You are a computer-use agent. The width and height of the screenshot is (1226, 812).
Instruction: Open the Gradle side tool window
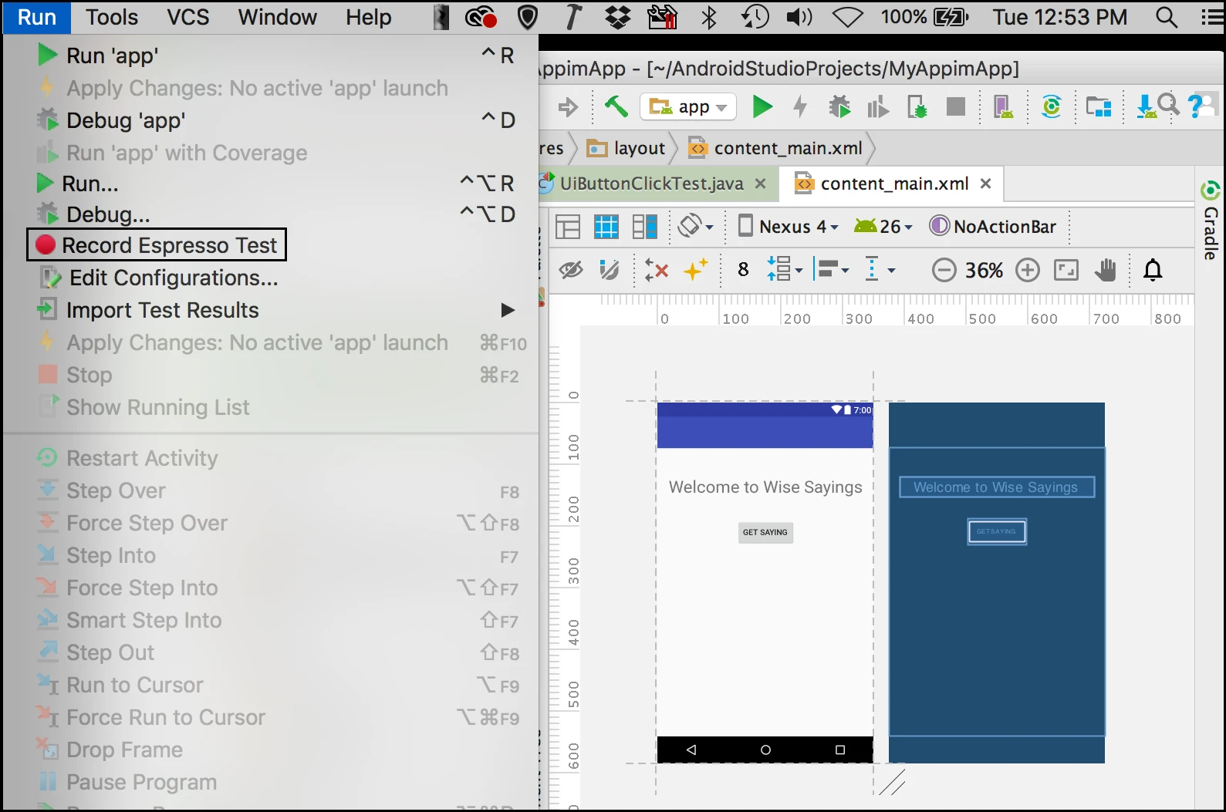click(1211, 221)
